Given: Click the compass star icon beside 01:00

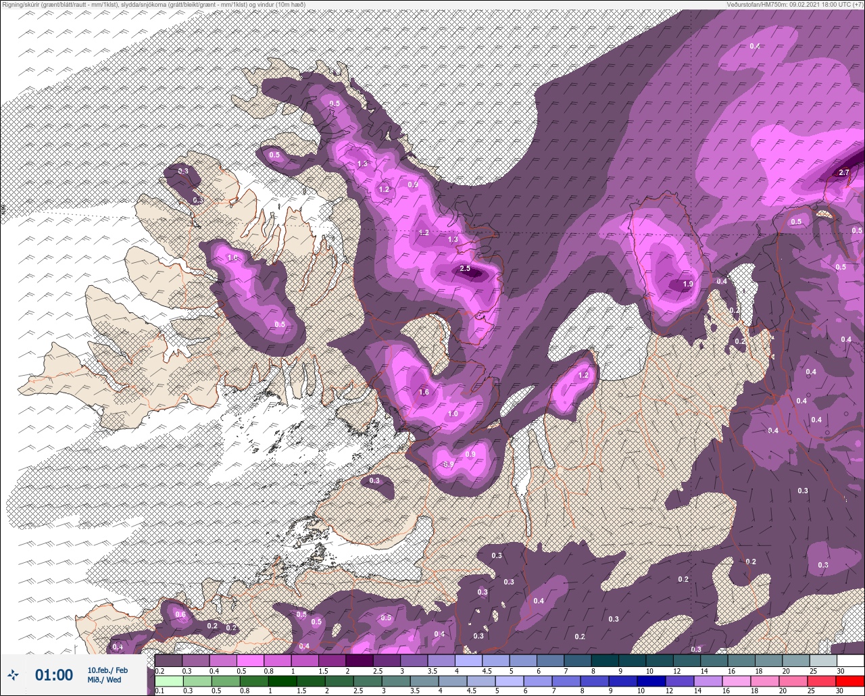Looking at the screenshot, I should pyautogui.click(x=13, y=674).
